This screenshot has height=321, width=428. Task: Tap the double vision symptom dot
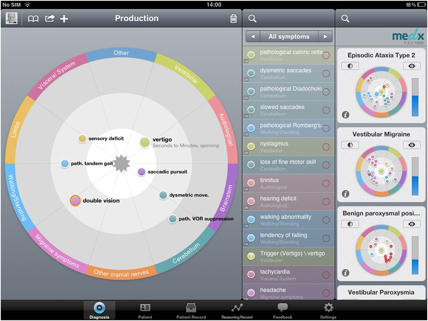tap(75, 200)
